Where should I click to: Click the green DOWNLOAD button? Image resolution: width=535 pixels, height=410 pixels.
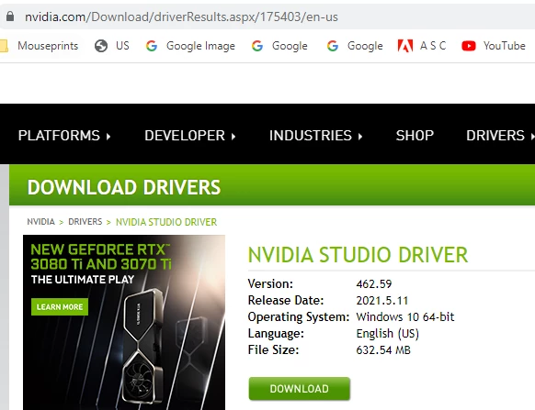click(300, 389)
